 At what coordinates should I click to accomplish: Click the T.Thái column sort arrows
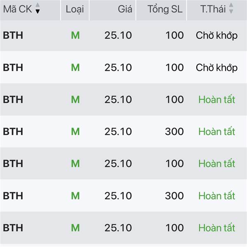231,9
